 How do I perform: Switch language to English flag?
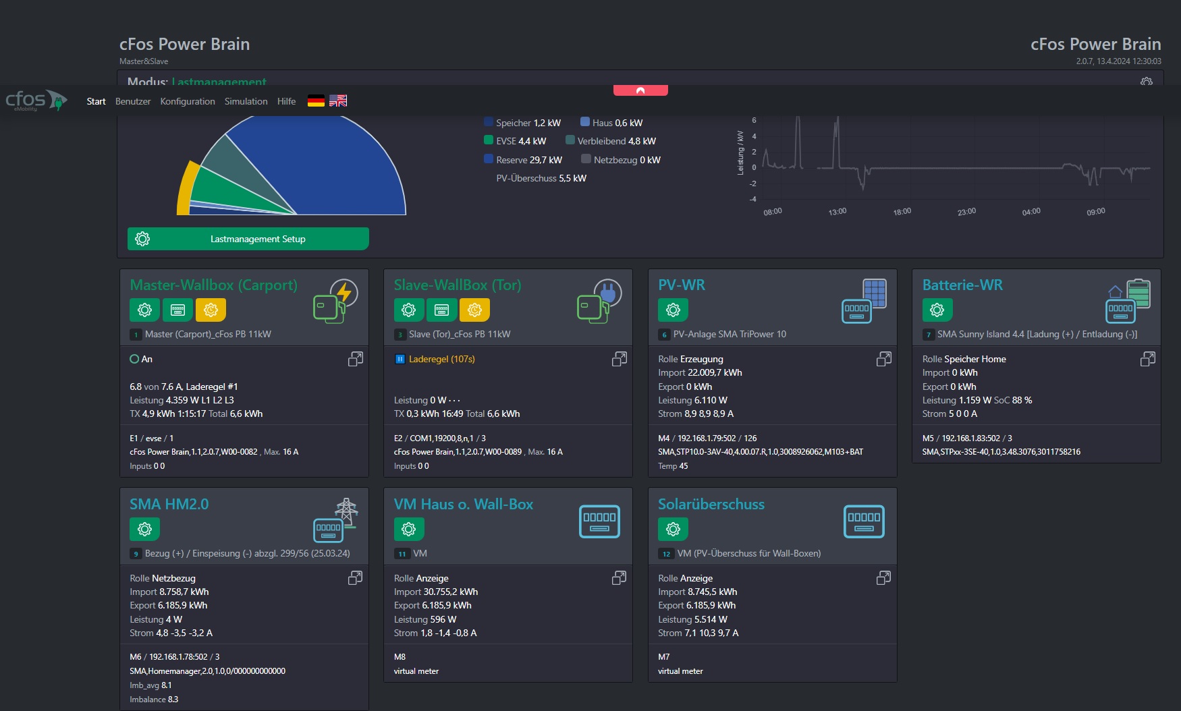[x=338, y=101]
